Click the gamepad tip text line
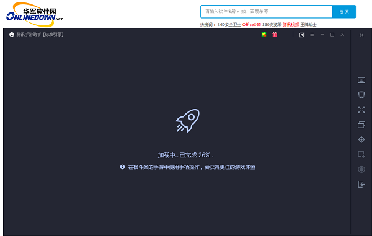 tap(192, 167)
